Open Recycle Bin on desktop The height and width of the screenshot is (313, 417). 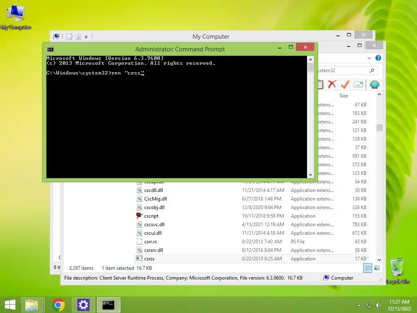point(397,271)
